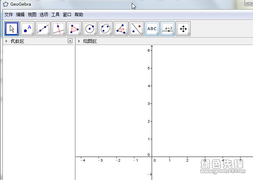This screenshot has height=180, width=253.
Task: Select the Reflect about Line tool
Action: tap(136, 29)
